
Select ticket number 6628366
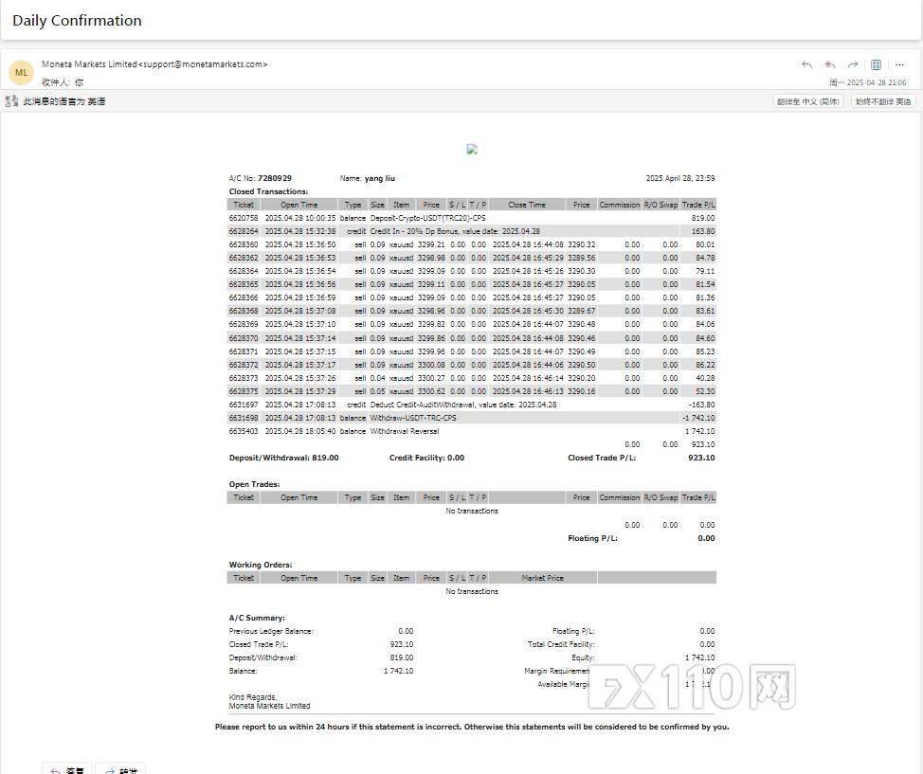click(x=244, y=297)
